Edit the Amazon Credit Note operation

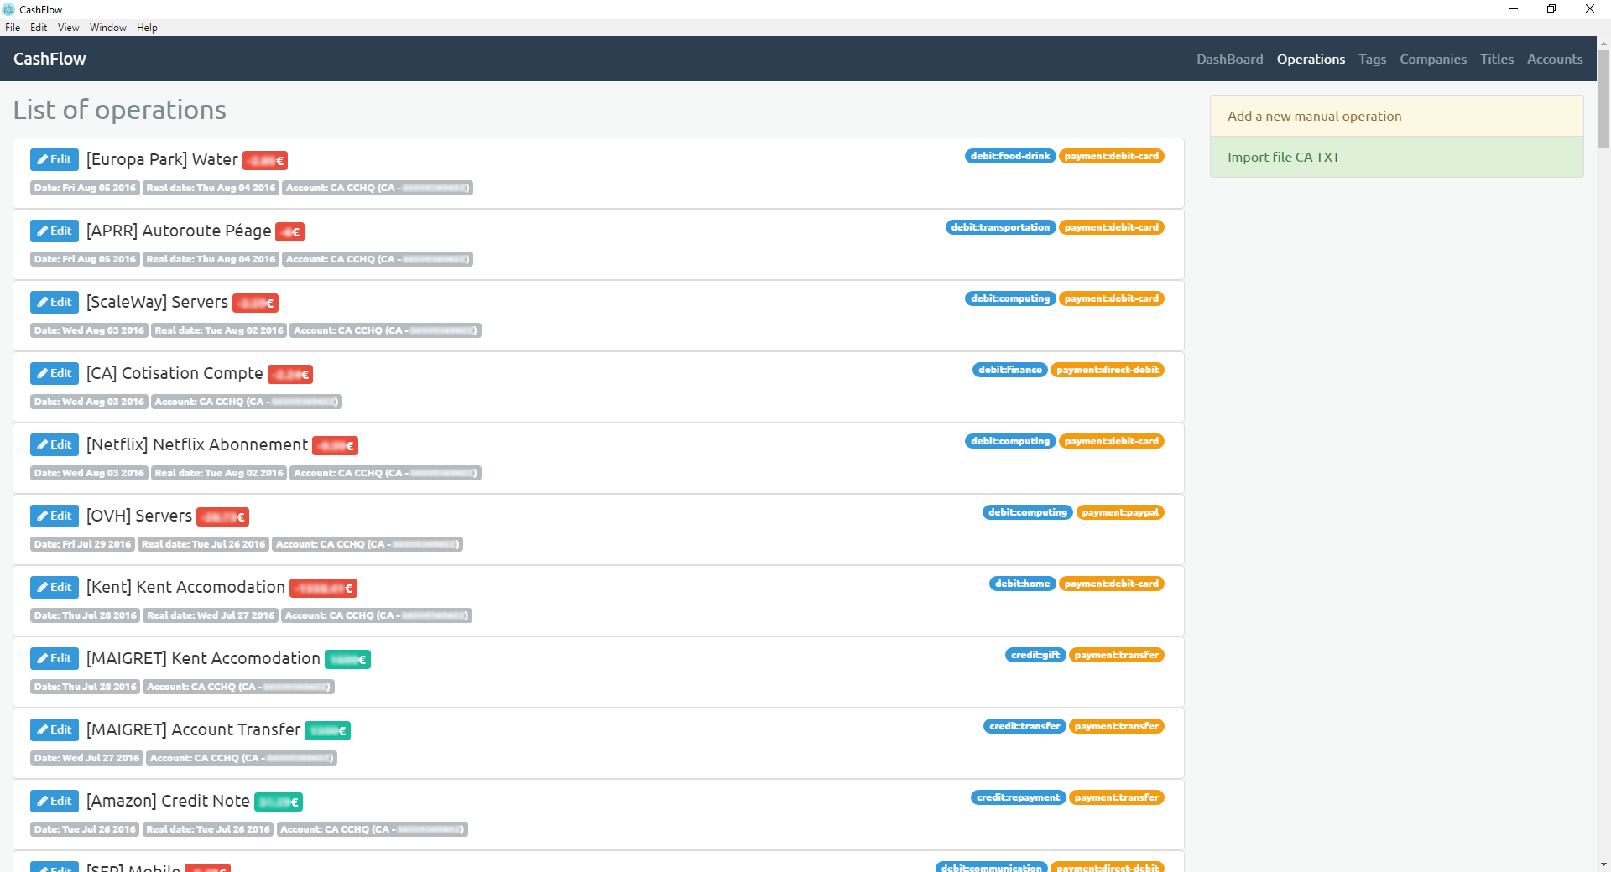(x=55, y=801)
